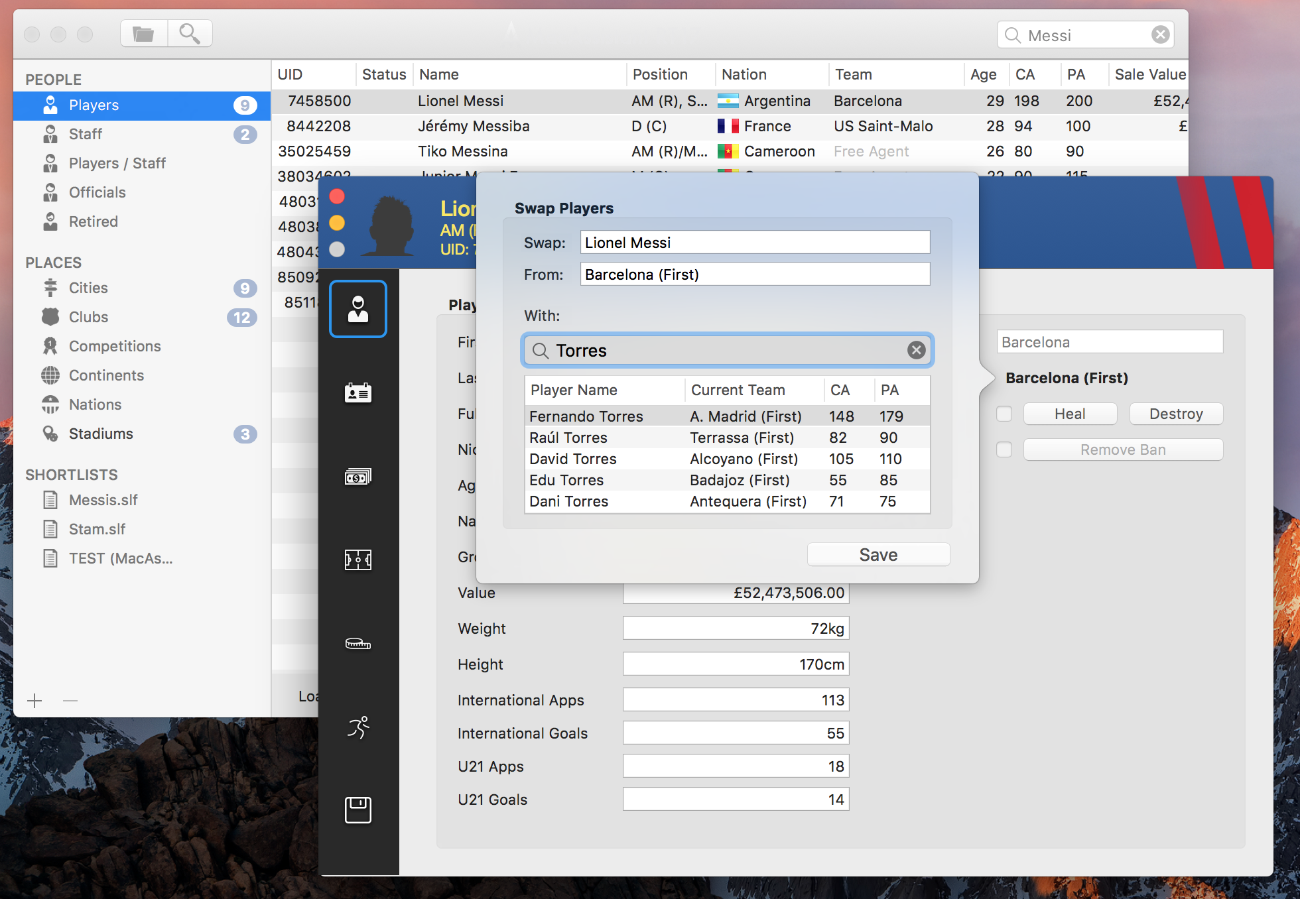Edit the Height field 170cm
This screenshot has width=1300, height=899.
[x=736, y=664]
